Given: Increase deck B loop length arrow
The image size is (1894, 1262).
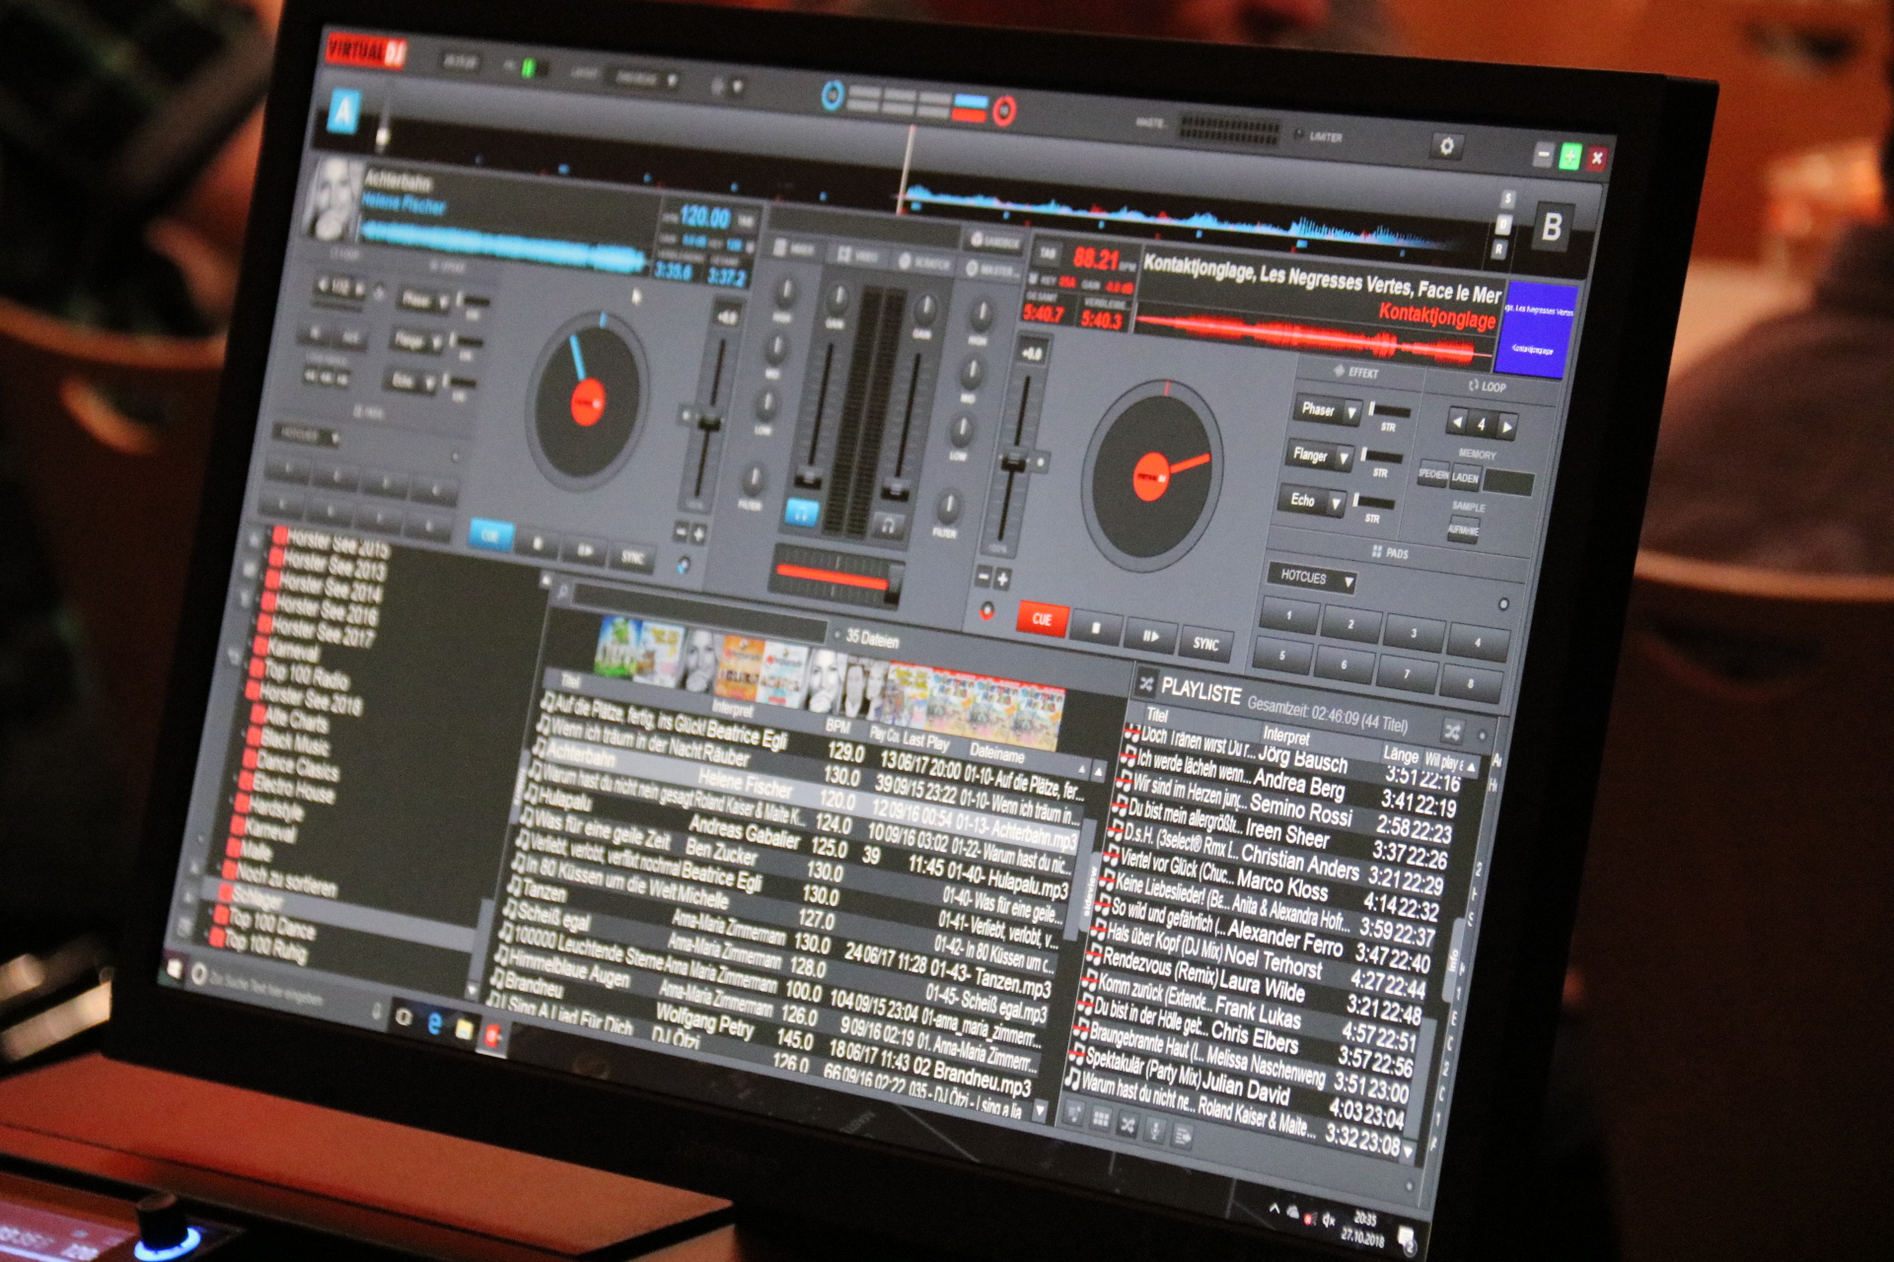Looking at the screenshot, I should 1505,428.
